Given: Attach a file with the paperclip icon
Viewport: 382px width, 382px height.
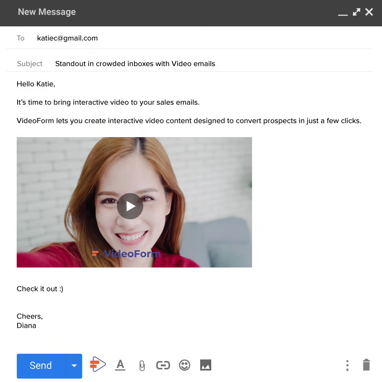Looking at the screenshot, I should click(x=142, y=366).
